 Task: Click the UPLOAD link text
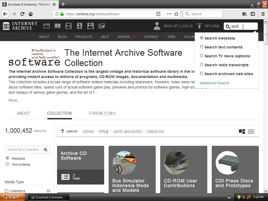tap(212, 26)
